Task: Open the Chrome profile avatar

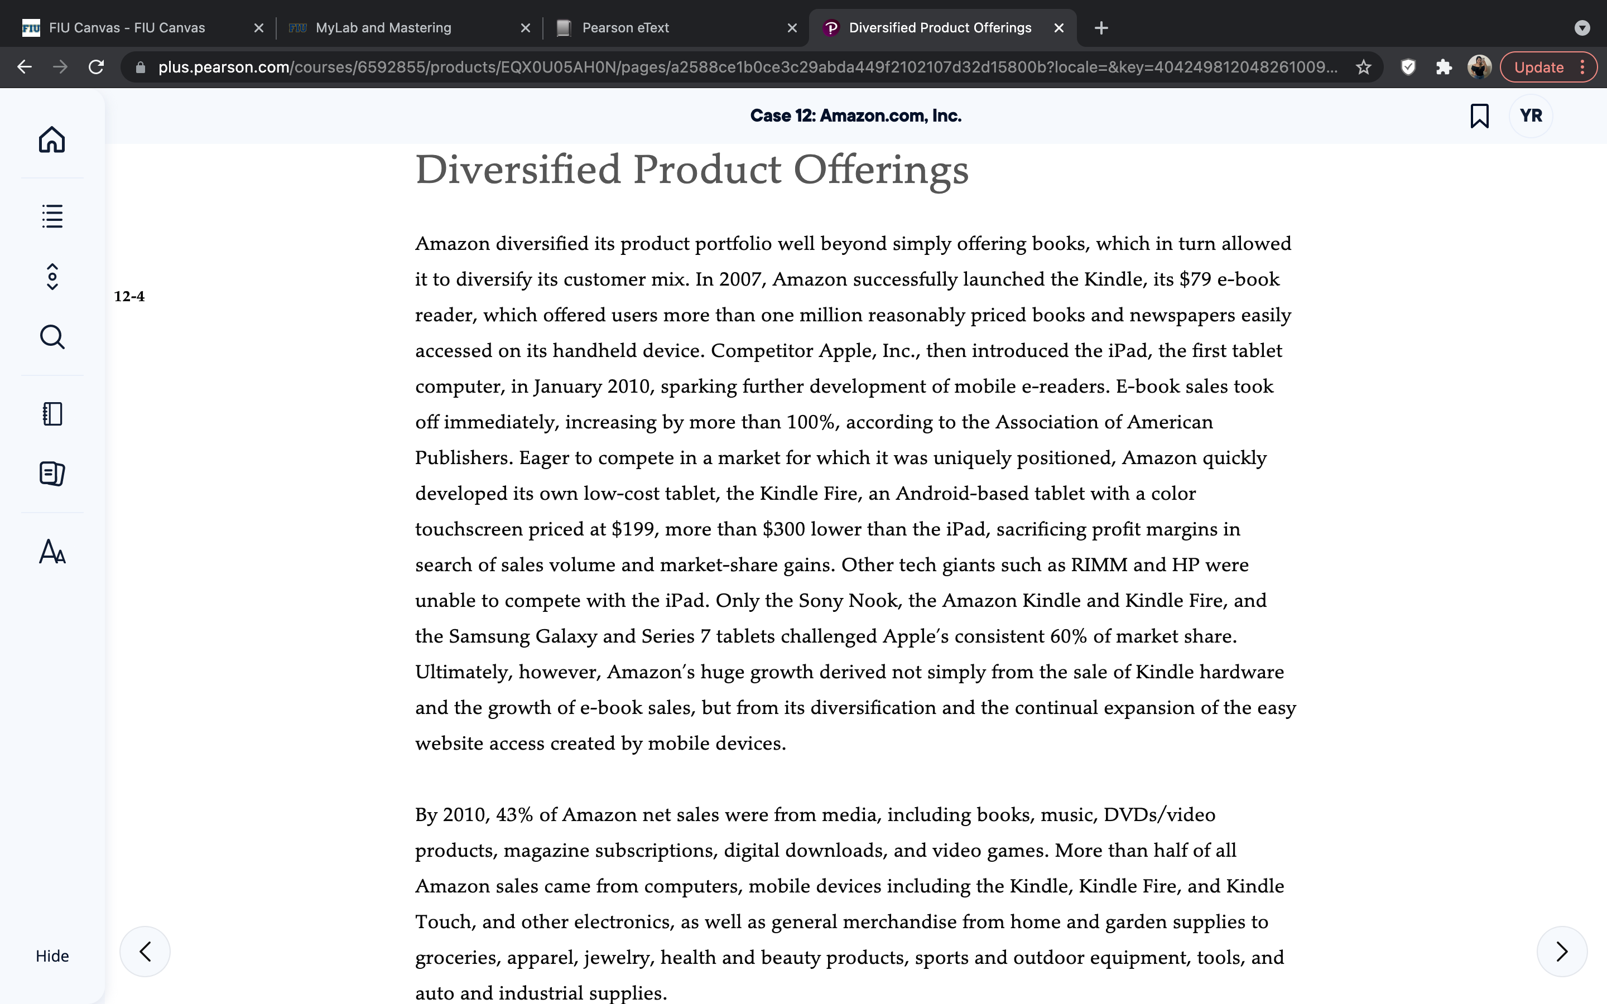Action: [x=1480, y=67]
